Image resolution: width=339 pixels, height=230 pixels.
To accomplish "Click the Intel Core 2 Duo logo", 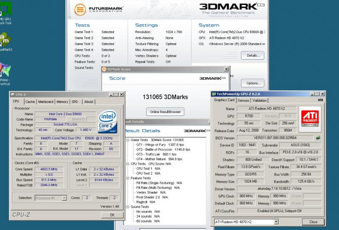I will pos(107,122).
